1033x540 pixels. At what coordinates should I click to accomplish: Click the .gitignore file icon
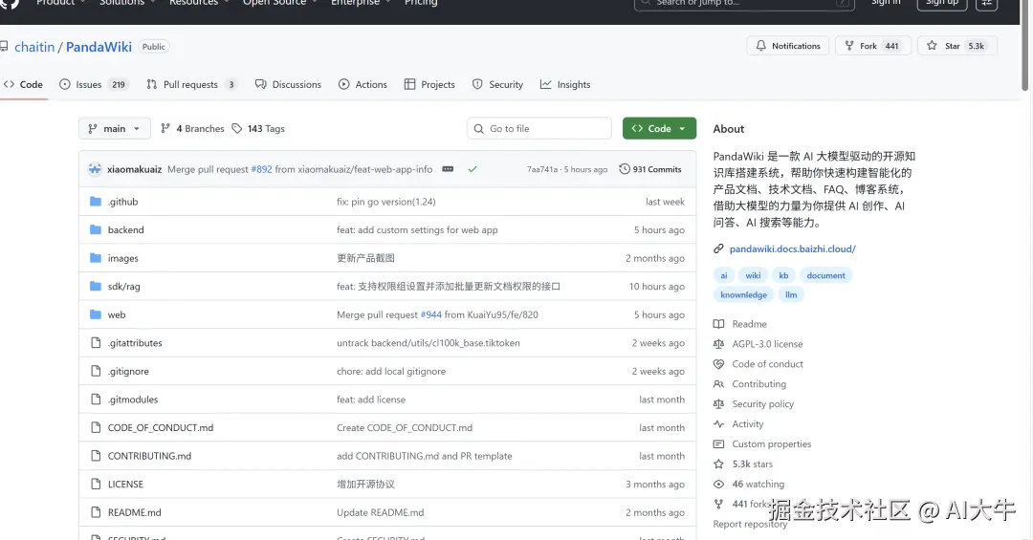tap(96, 372)
